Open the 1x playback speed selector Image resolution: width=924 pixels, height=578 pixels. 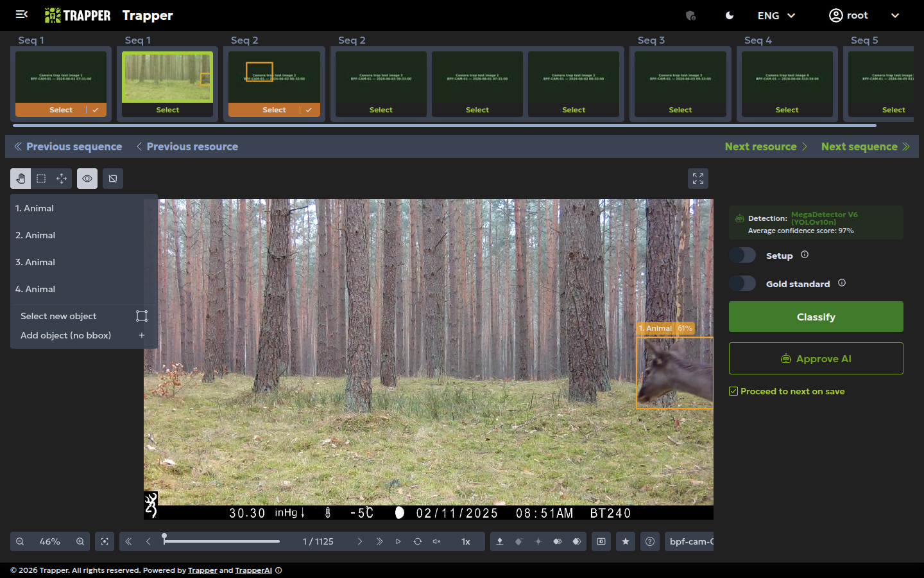[x=466, y=541]
